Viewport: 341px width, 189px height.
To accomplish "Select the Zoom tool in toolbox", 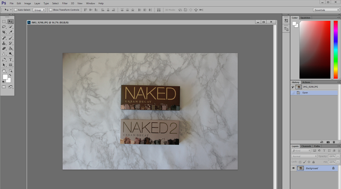I will tap(11, 71).
